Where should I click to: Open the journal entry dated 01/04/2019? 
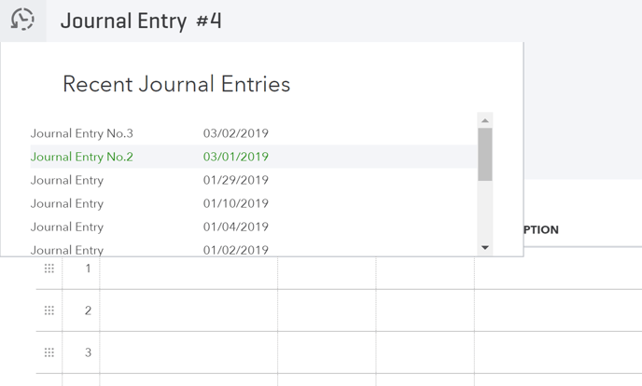coord(67,227)
